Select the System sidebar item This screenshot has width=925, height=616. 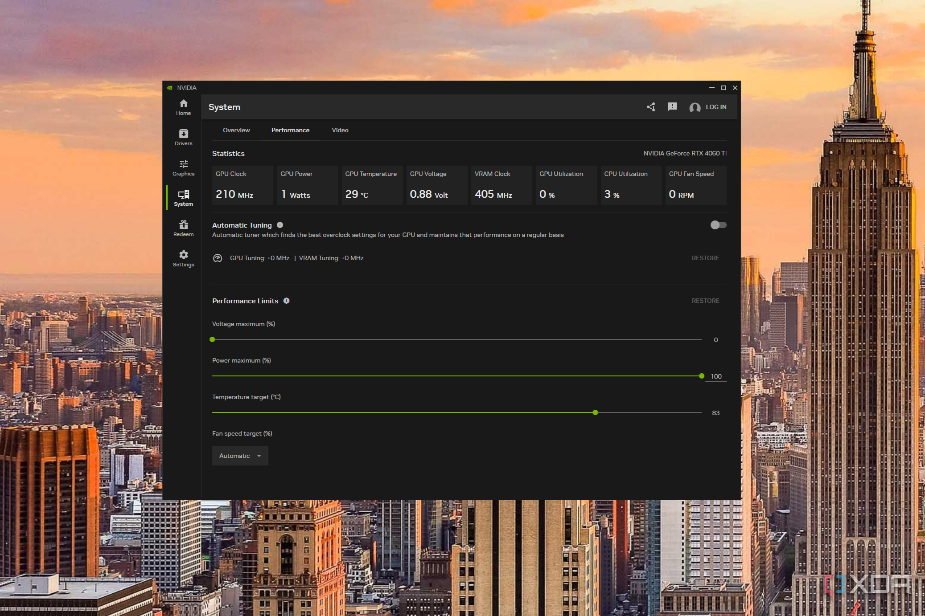[183, 198]
